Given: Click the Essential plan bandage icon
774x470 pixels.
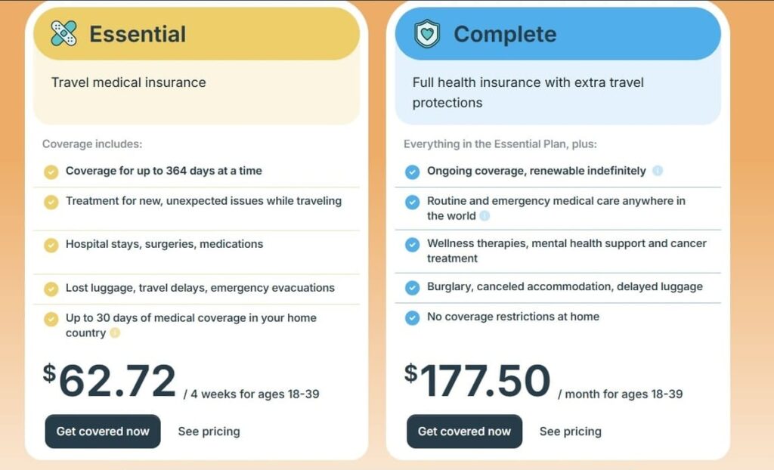Looking at the screenshot, I should click(63, 33).
